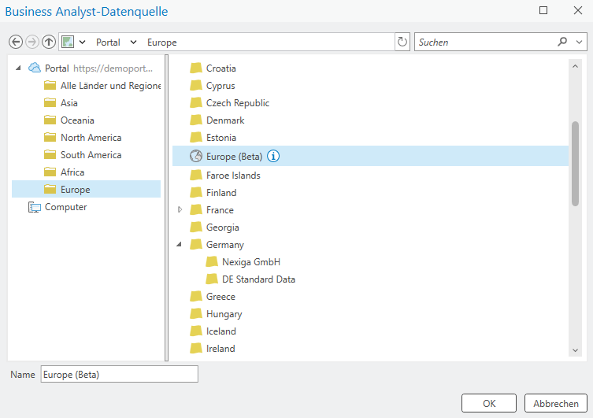
Task: Click the Hungary folder icon
Action: tap(196, 313)
